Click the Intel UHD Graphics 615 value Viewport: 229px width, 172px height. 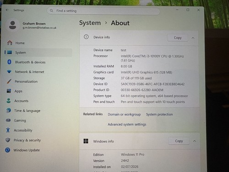tap(146, 72)
